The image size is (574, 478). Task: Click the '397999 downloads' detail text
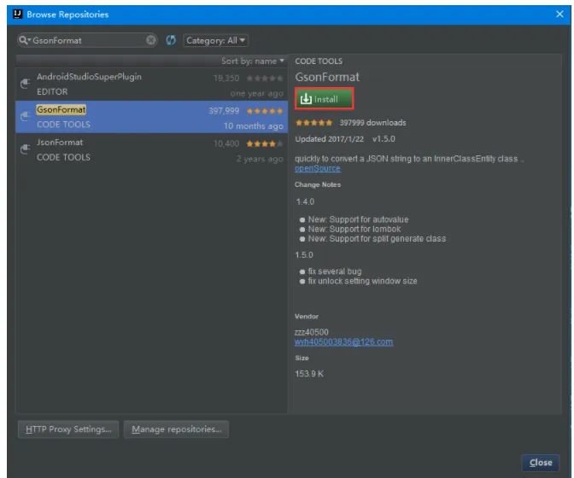[372, 123]
